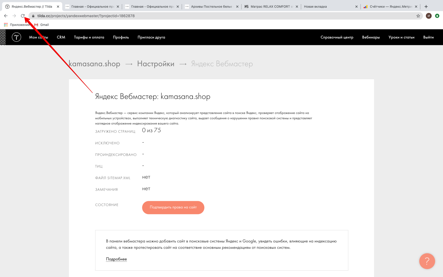Image resolution: width=443 pixels, height=277 pixels.
Task: View site info via the lock icon
Action: [33, 16]
